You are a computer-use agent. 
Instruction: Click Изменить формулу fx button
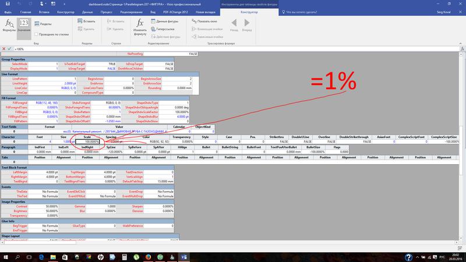(140, 27)
